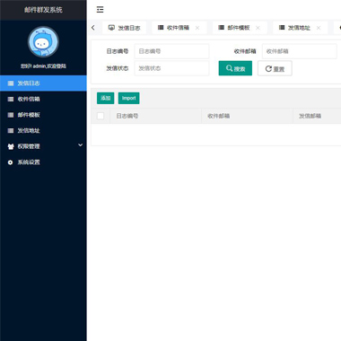The width and height of the screenshot is (341, 341).
Task: Toggle the select-all table checkbox
Action: 101,116
